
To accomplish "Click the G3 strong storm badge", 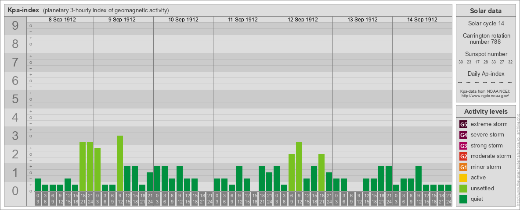I will point(463,146).
